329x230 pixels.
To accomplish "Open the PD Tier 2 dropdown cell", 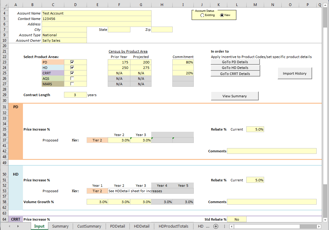I will click(97, 140).
